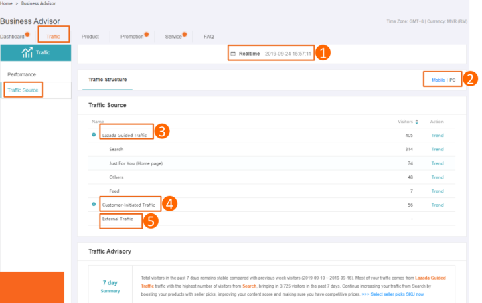Viewport: 482px width, 303px height.
Task: Select Performance in the left sidebar
Action: [21, 74]
